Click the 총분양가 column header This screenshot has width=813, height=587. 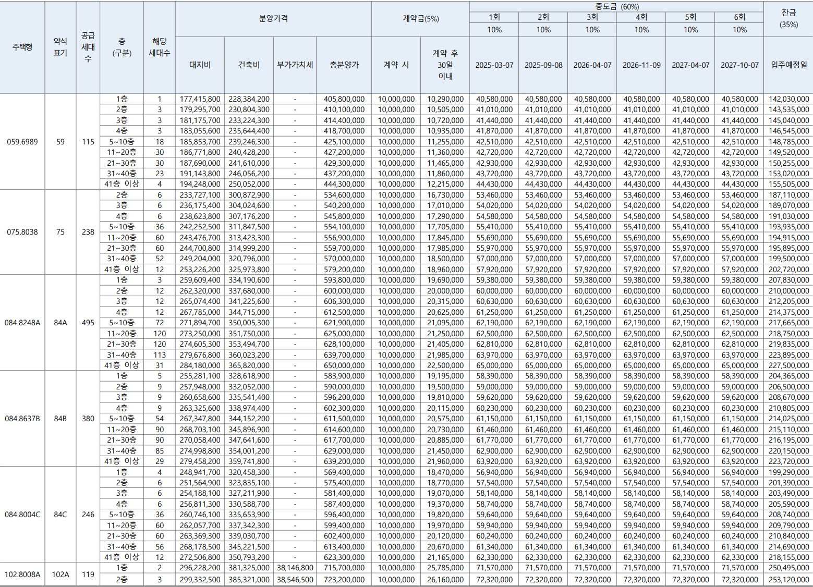pyautogui.click(x=344, y=65)
